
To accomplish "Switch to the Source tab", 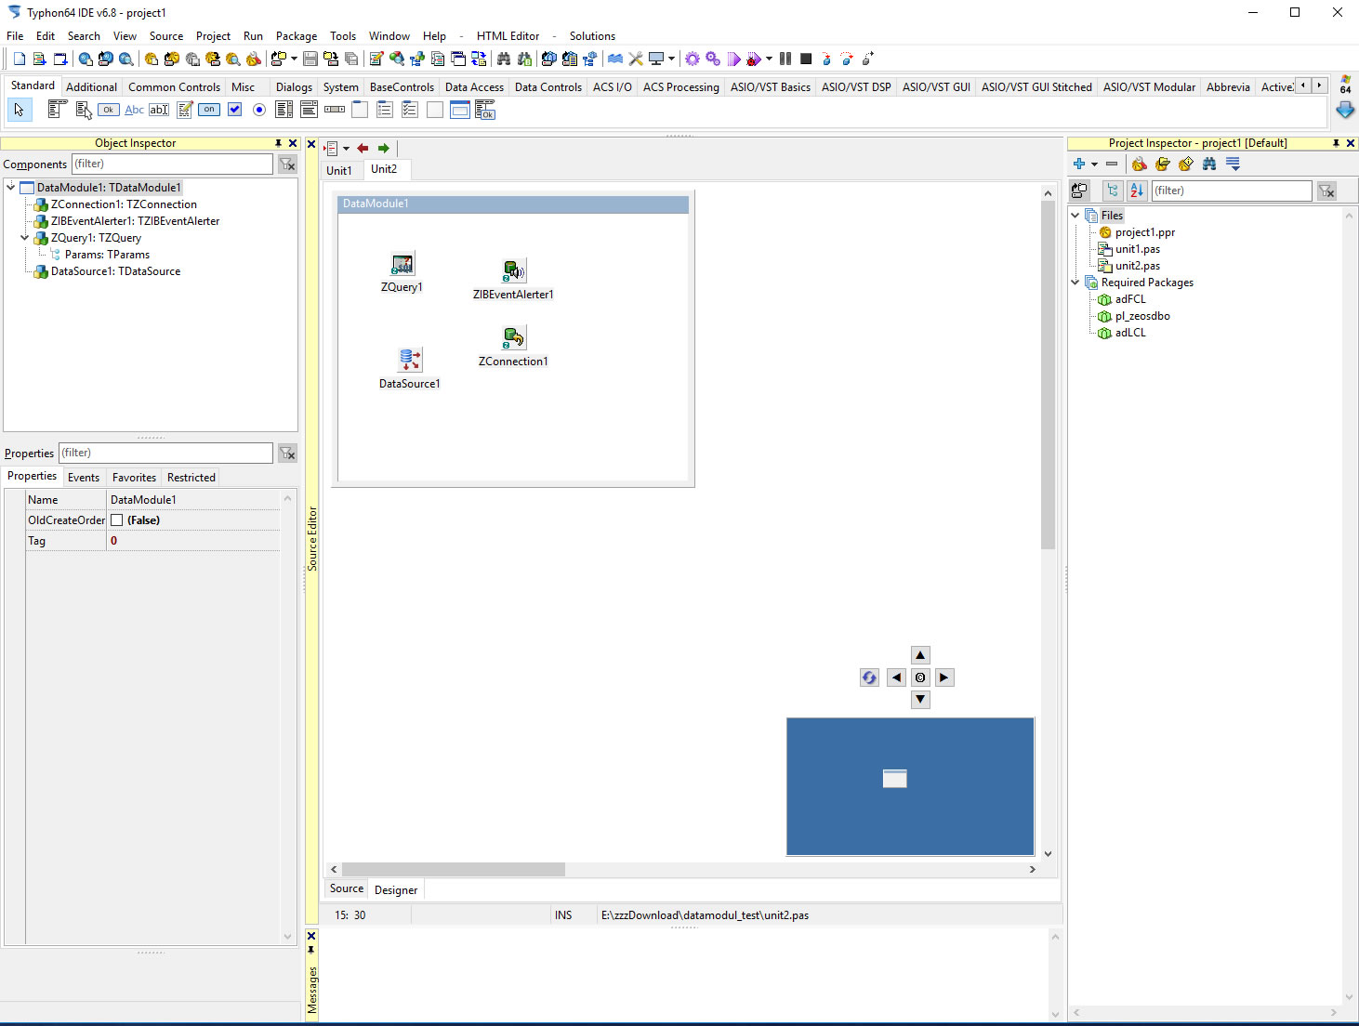I will 347,888.
